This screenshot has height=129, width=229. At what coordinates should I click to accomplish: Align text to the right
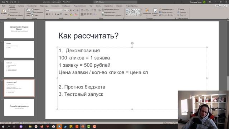click(88, 14)
